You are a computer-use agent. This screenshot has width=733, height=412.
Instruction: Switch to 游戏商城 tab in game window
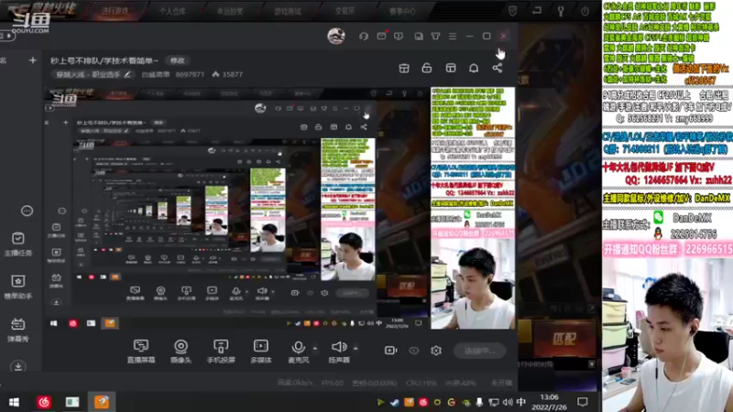pyautogui.click(x=288, y=11)
